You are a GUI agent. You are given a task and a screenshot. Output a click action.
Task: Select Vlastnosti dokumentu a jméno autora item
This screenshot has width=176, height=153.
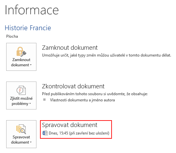[82, 100]
